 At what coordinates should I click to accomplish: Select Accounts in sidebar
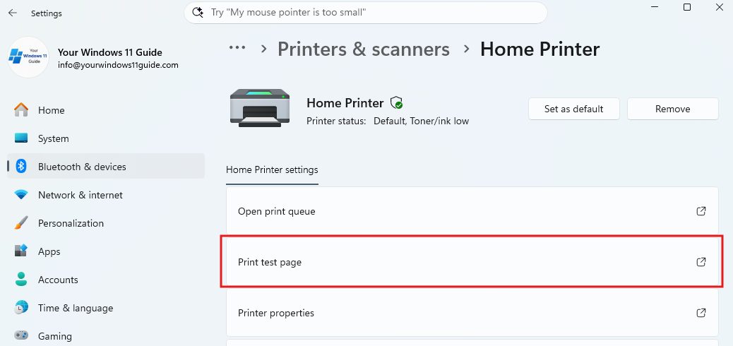pos(106,280)
